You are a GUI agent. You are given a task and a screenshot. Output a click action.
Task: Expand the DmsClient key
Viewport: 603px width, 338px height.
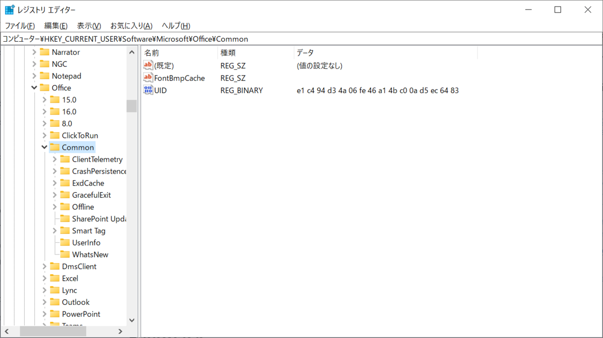click(44, 266)
